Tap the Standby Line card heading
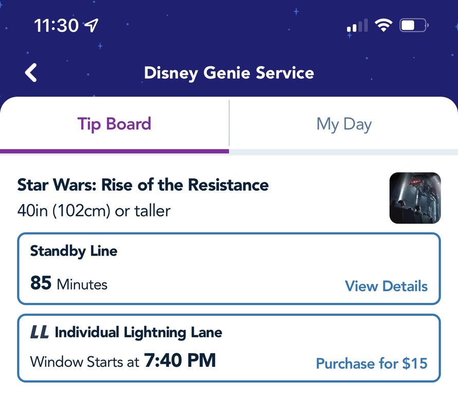Screen dimensions: 458x395 pyautogui.click(x=74, y=251)
